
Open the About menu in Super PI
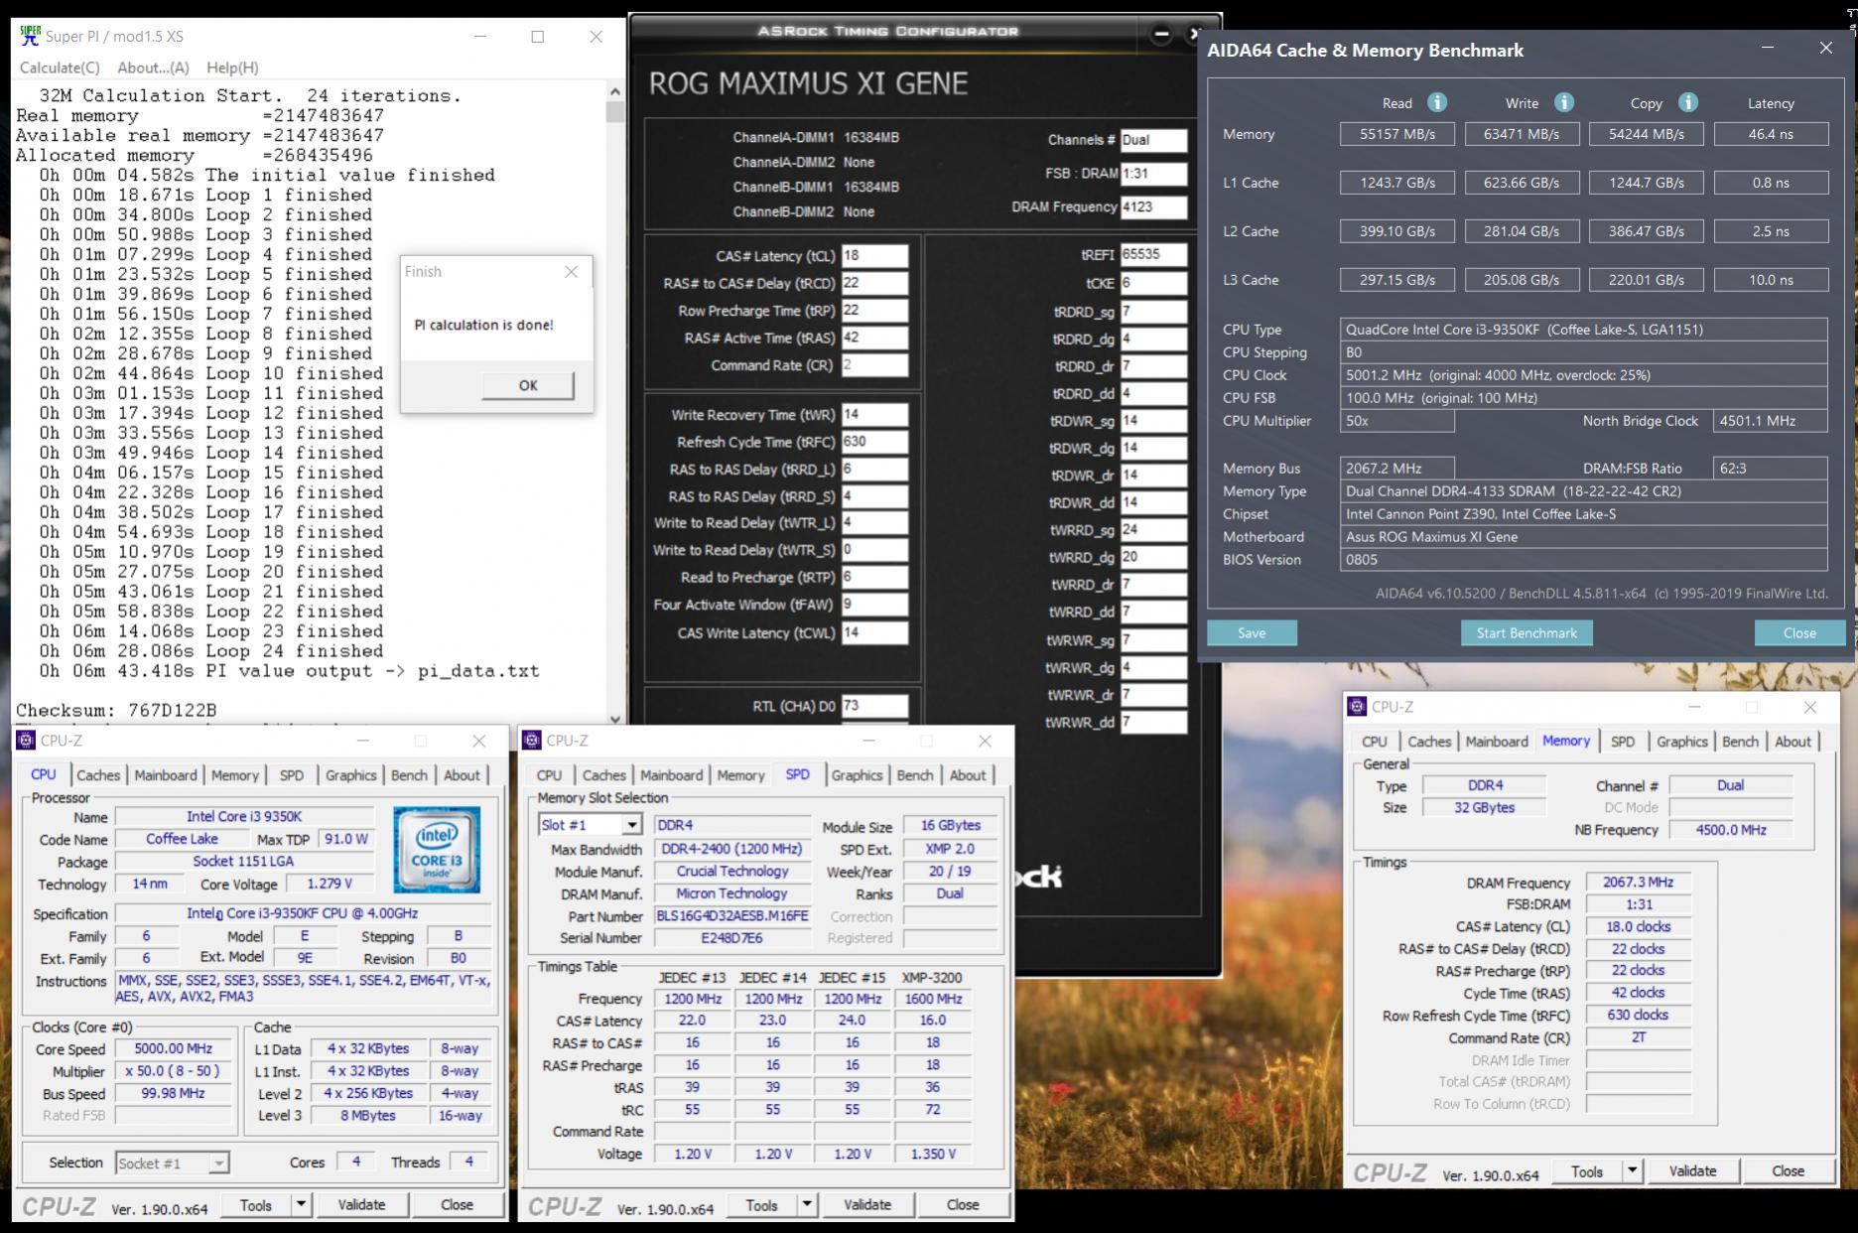click(x=153, y=68)
